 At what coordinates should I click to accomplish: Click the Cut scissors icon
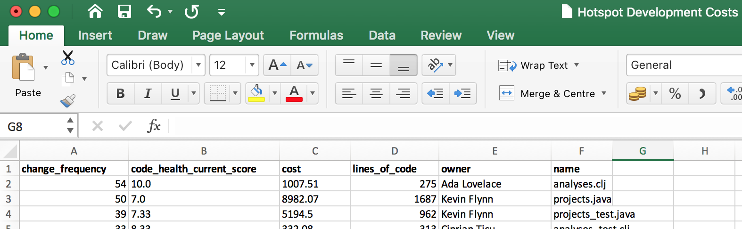tap(68, 58)
